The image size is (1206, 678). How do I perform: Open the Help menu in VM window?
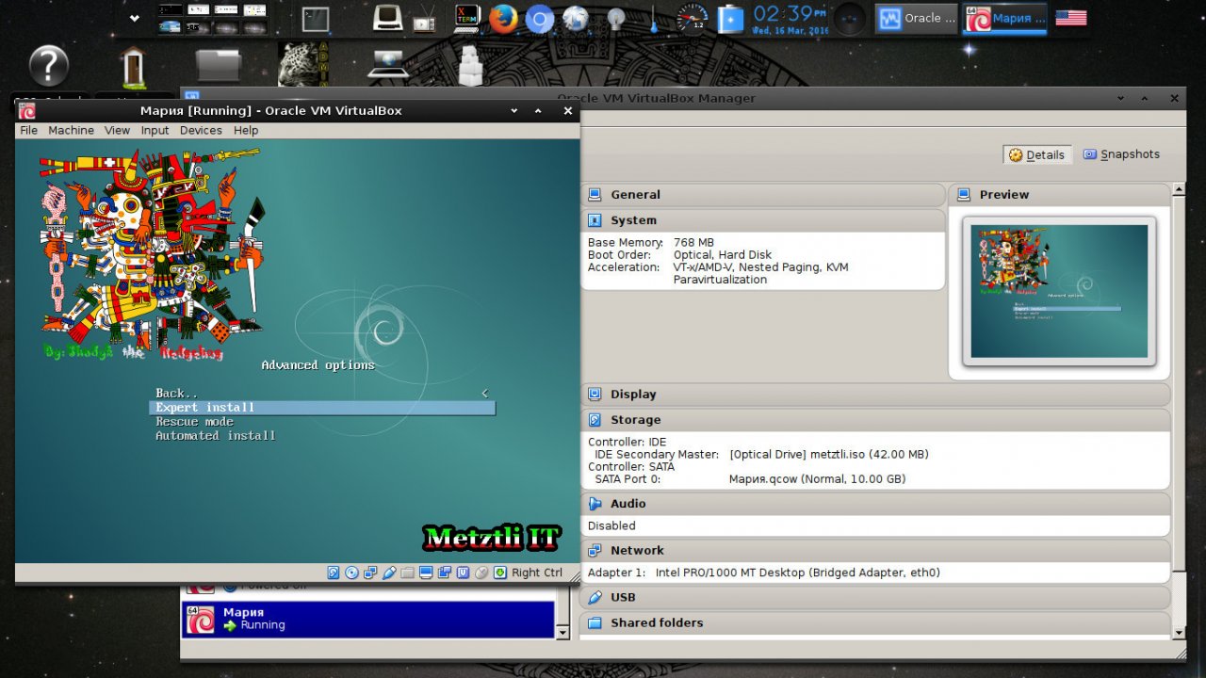click(246, 131)
